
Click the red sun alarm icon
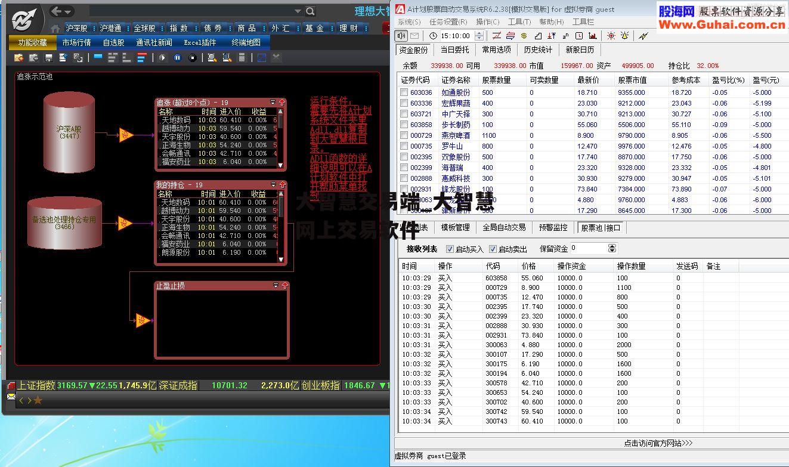pos(610,36)
